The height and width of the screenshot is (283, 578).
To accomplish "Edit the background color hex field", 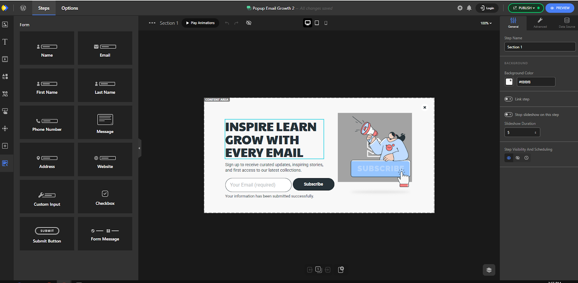I will [x=536, y=82].
